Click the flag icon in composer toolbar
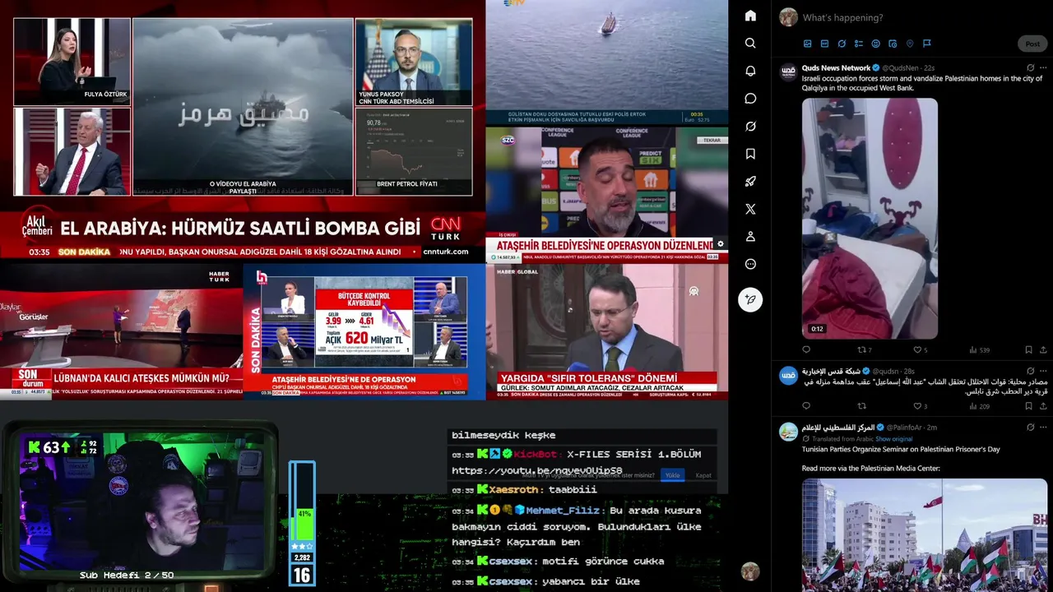The height and width of the screenshot is (592, 1053). pos(926,44)
